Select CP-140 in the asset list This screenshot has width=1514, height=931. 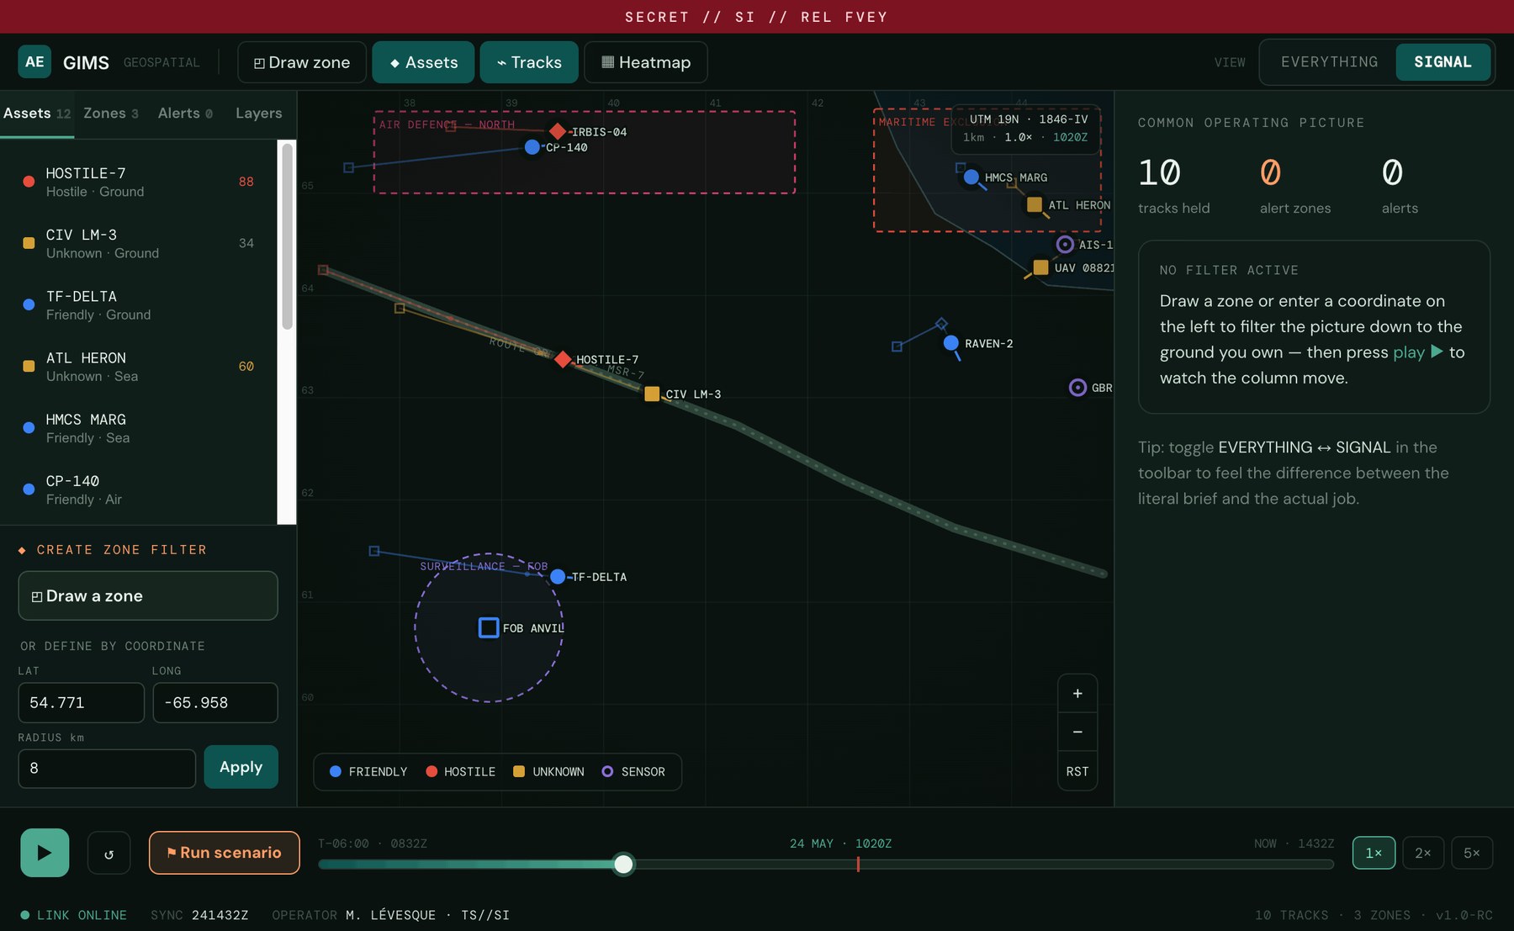point(139,489)
